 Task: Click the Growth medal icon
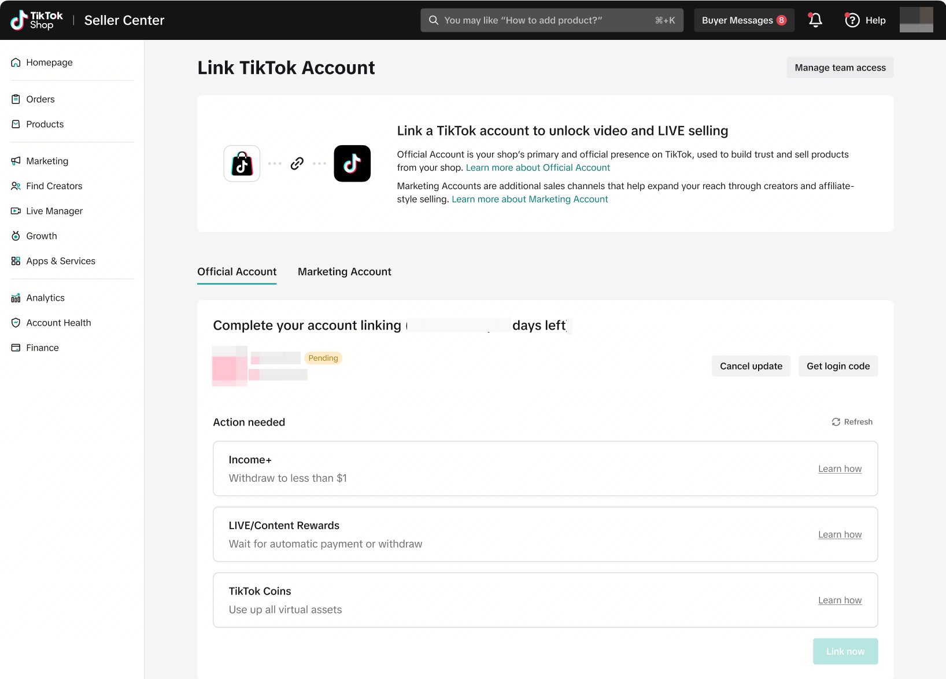click(16, 236)
